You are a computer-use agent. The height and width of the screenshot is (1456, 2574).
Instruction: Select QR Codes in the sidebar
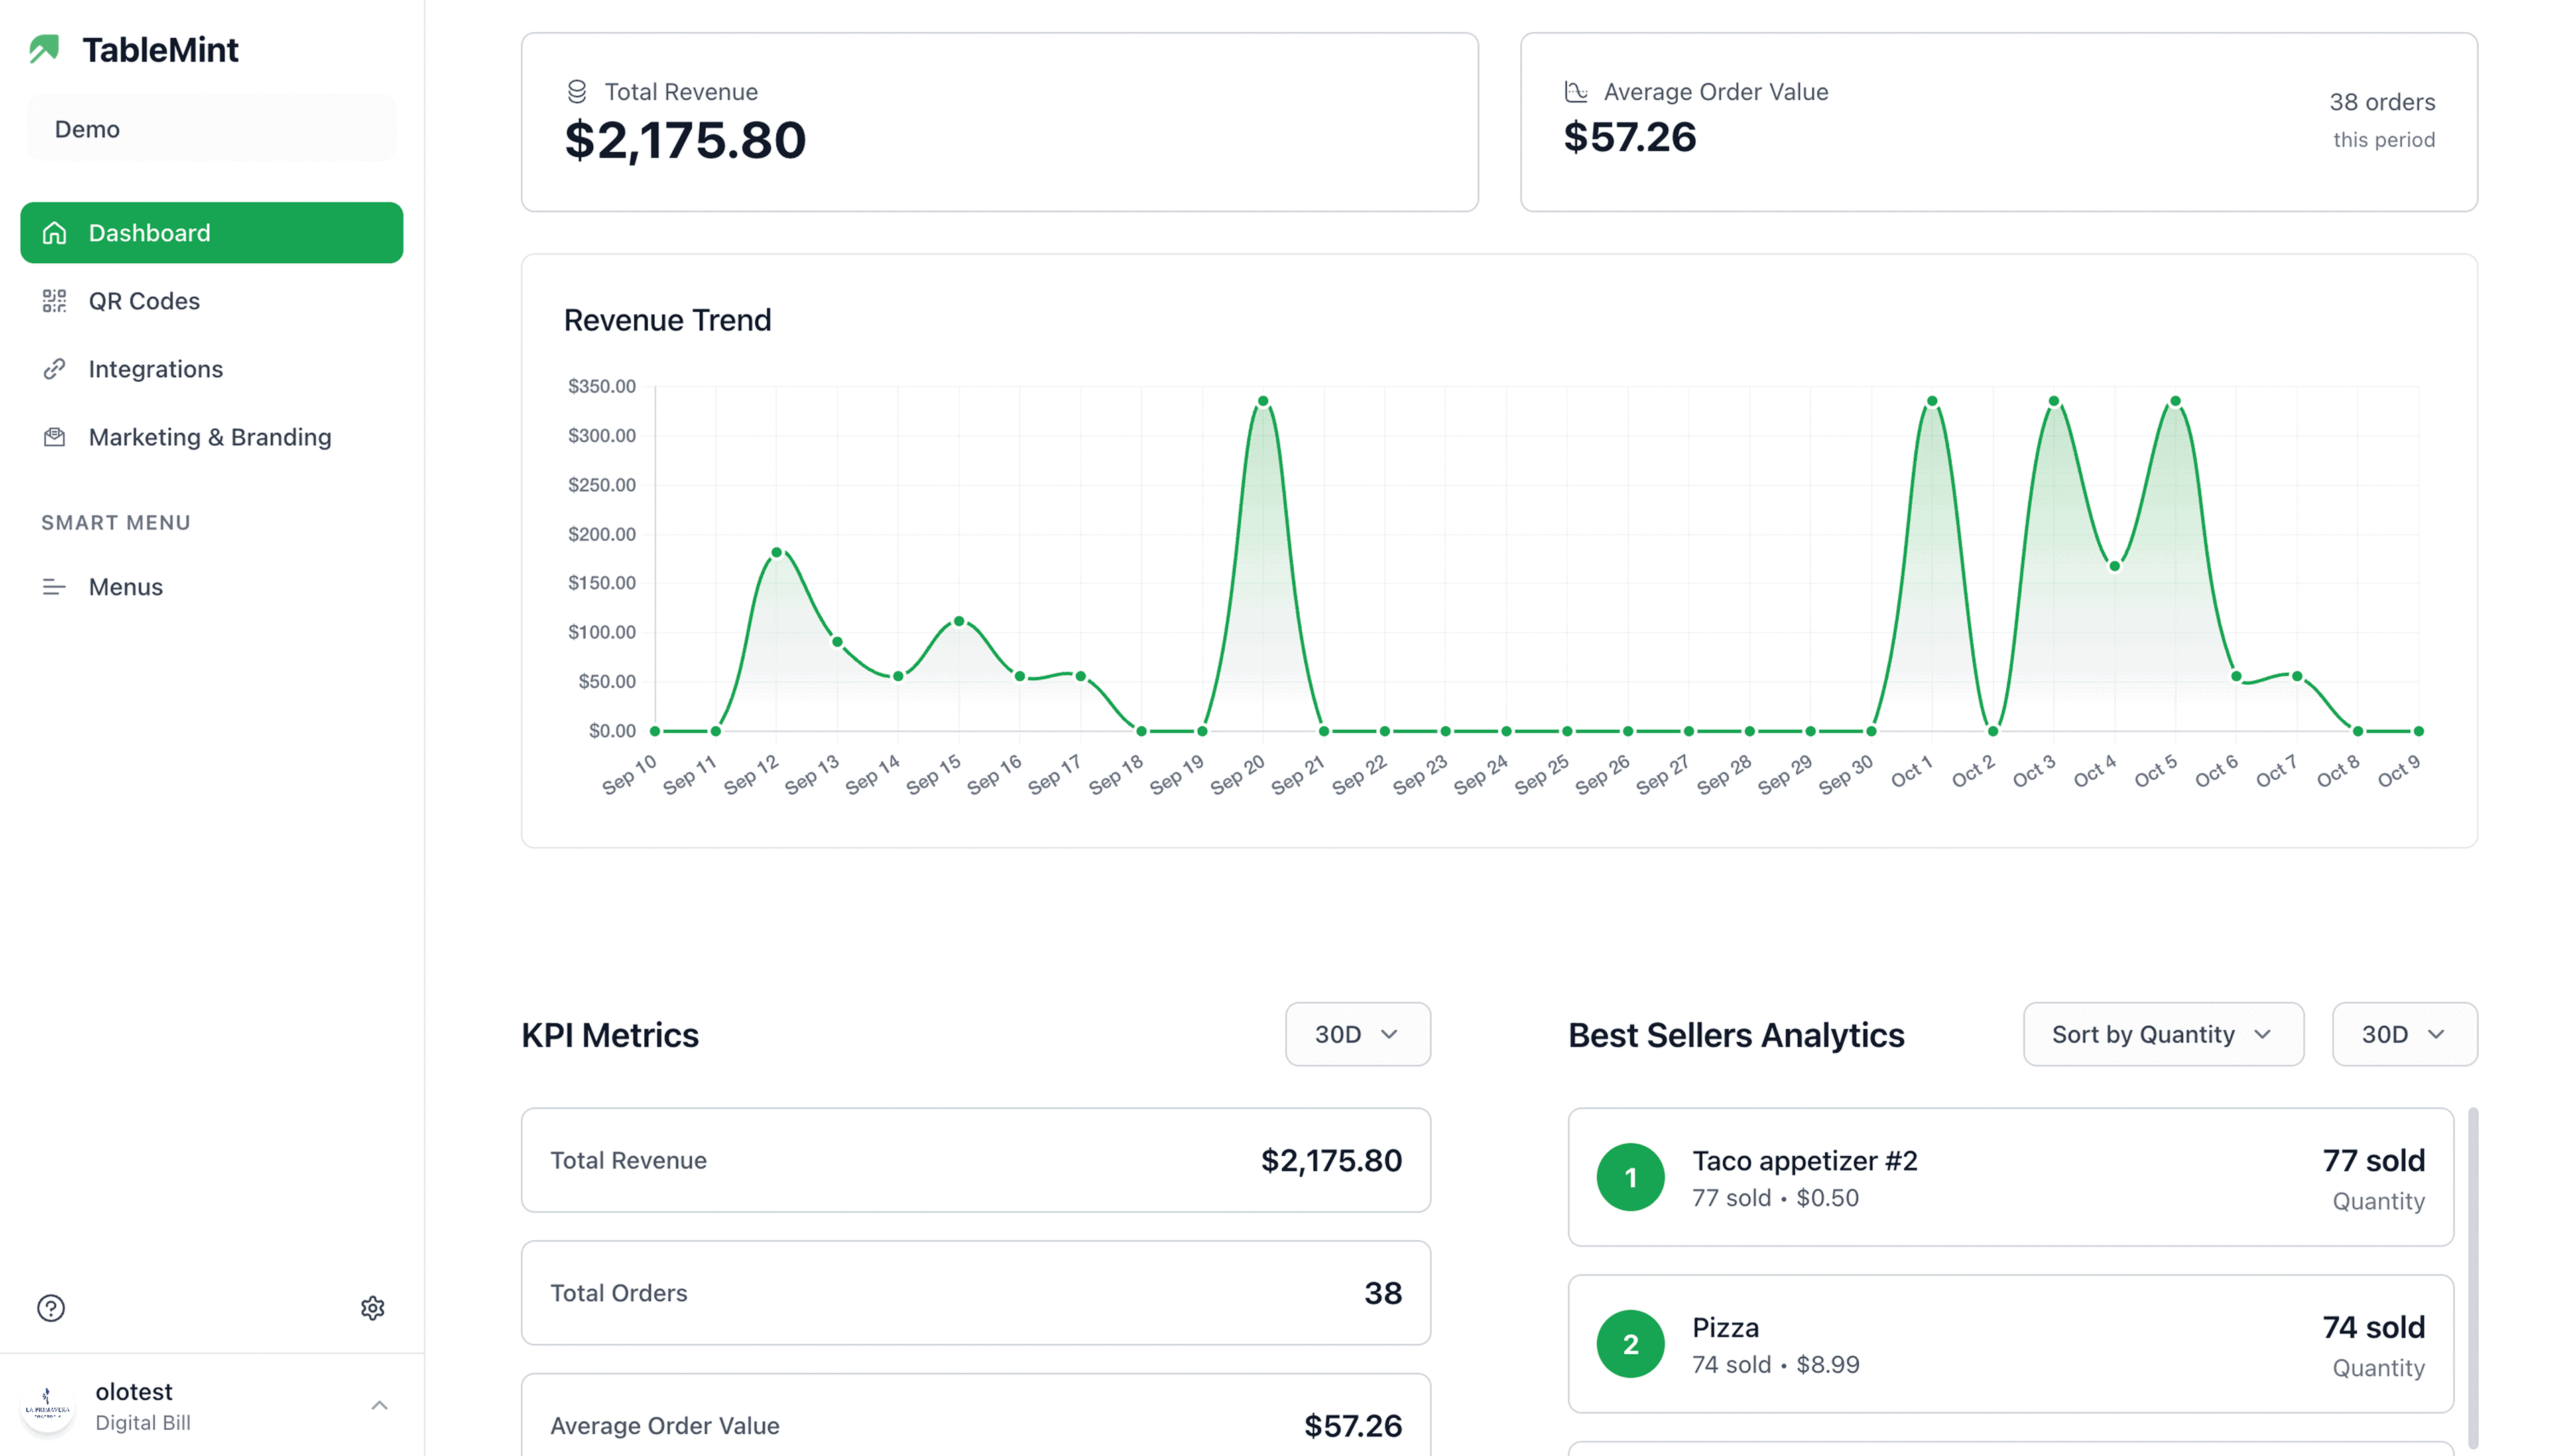click(x=144, y=300)
